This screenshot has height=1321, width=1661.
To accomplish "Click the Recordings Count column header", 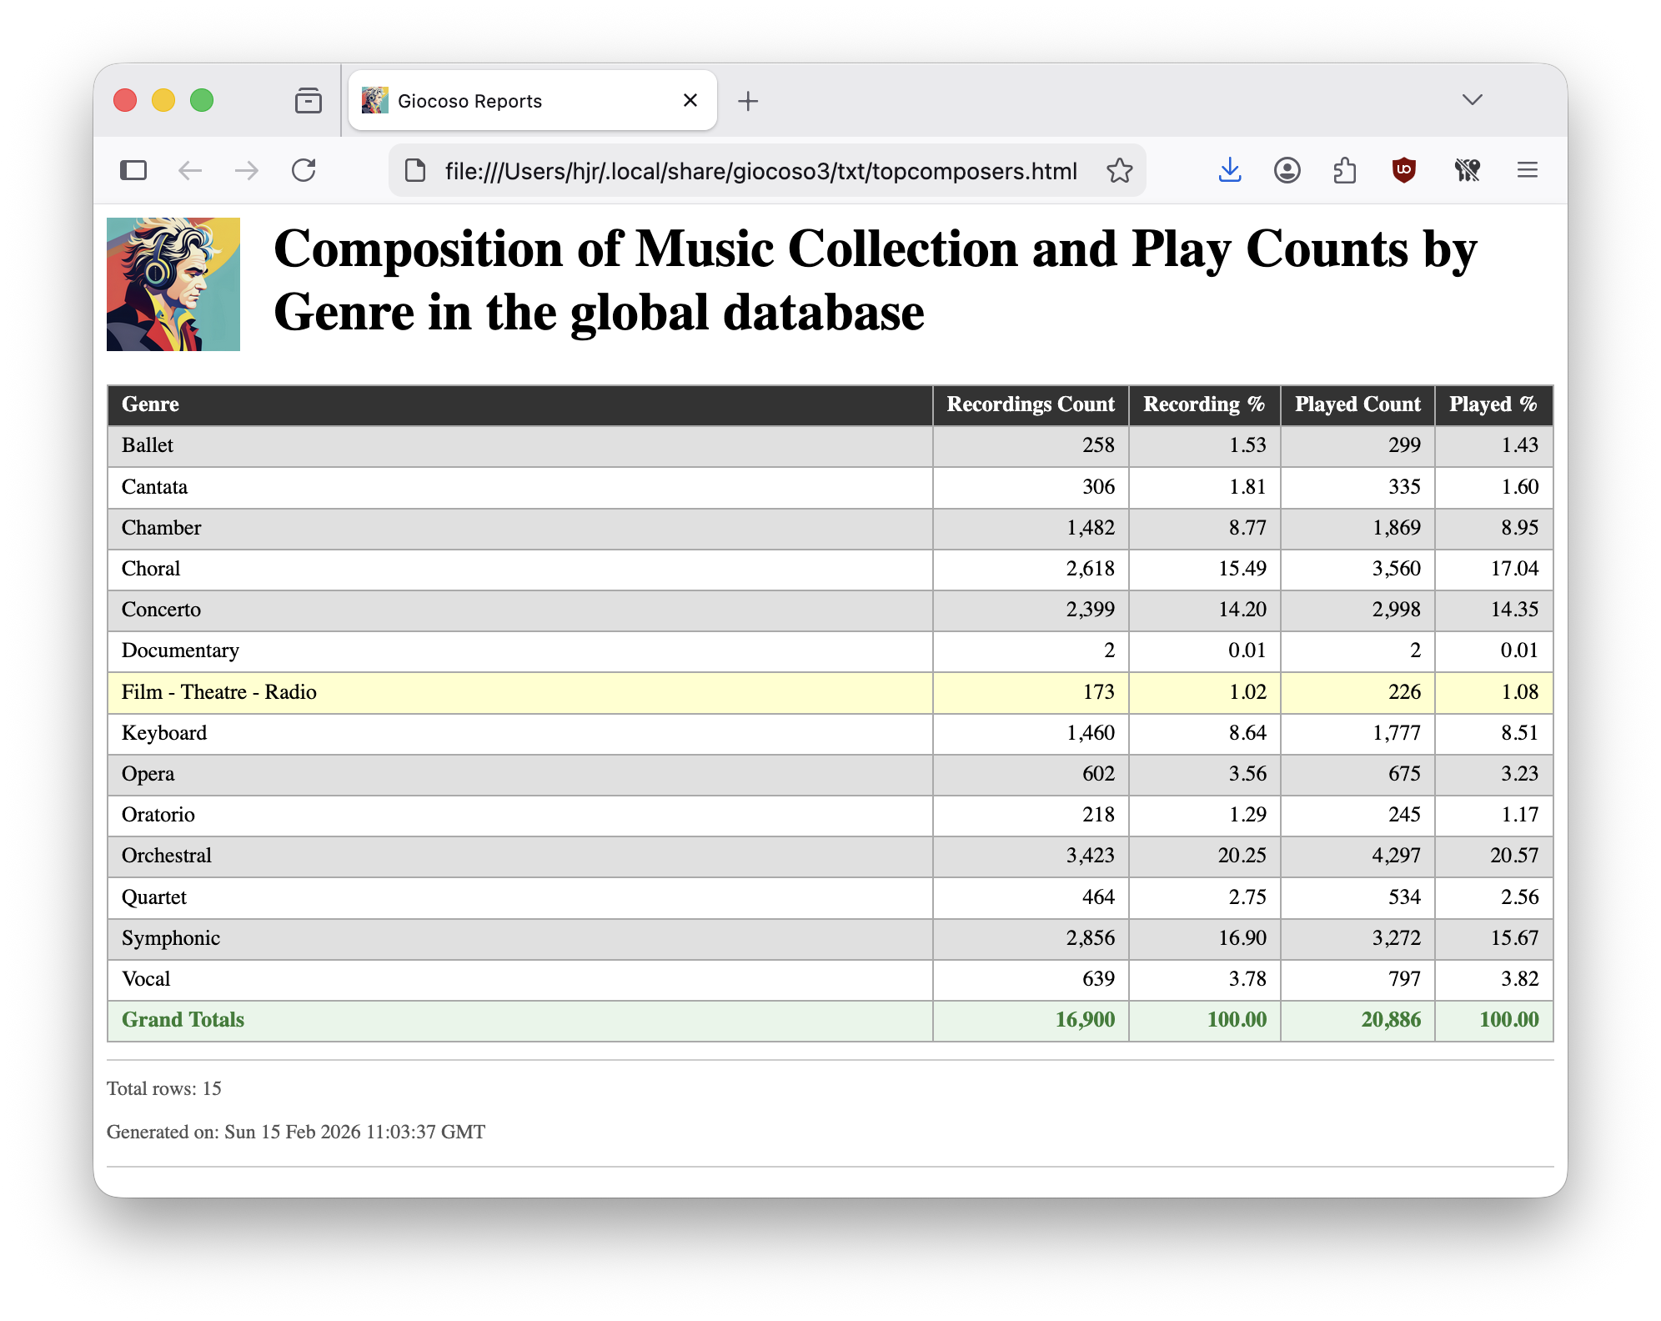I will [x=1030, y=404].
